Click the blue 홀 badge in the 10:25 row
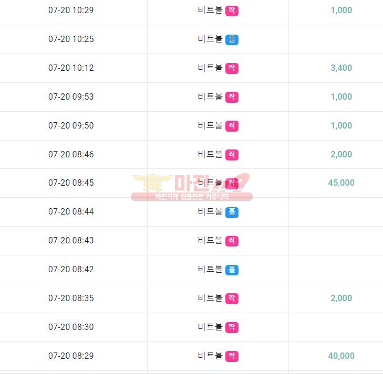 pos(232,39)
